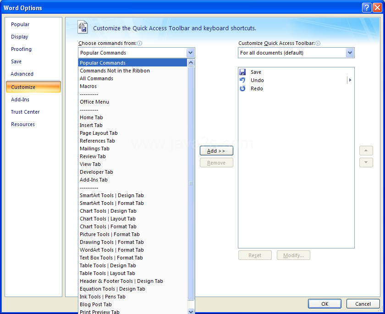Click info icon beside Customize Quick Access Toolbar
The height and width of the screenshot is (314, 385).
tap(318, 44)
